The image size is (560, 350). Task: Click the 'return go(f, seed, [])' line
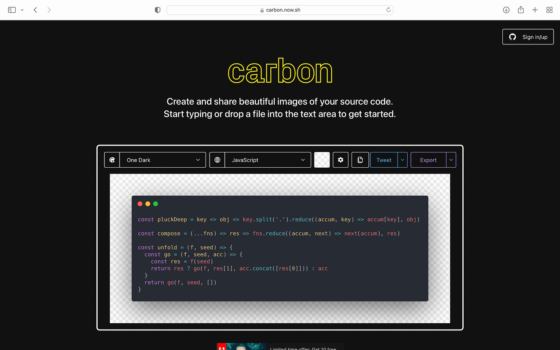click(180, 282)
